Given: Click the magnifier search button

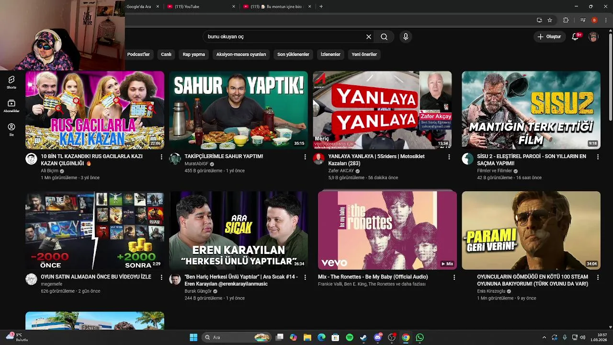Looking at the screenshot, I should [384, 37].
